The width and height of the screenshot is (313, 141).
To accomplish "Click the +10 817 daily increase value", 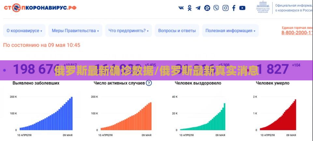I will [x=70, y=65].
